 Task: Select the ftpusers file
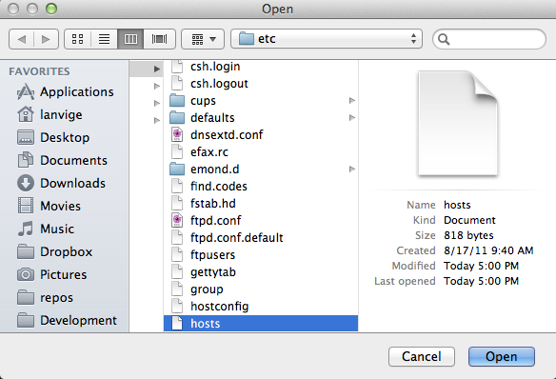(x=261, y=255)
